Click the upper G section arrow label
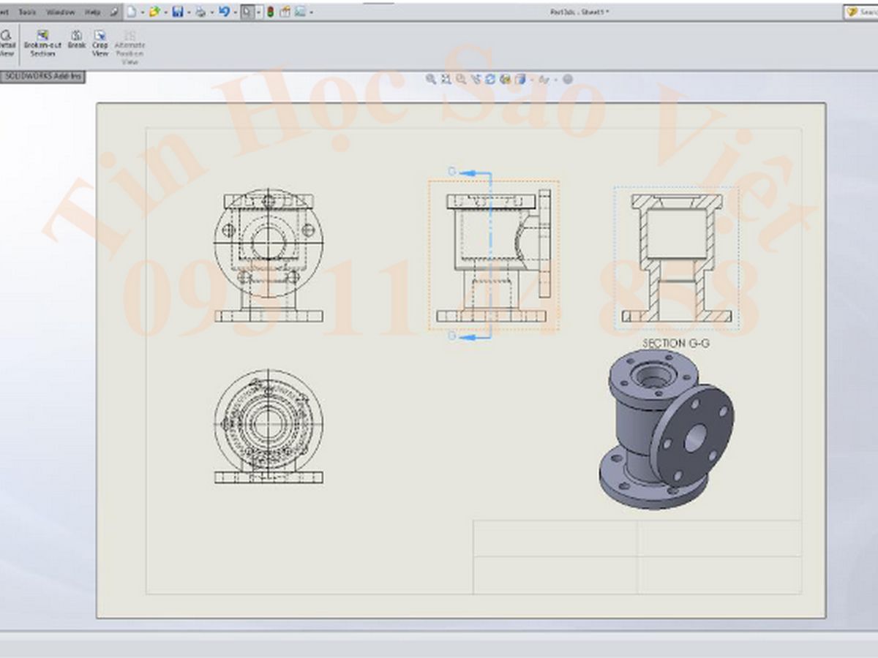The height and width of the screenshot is (658, 878). pos(451,171)
